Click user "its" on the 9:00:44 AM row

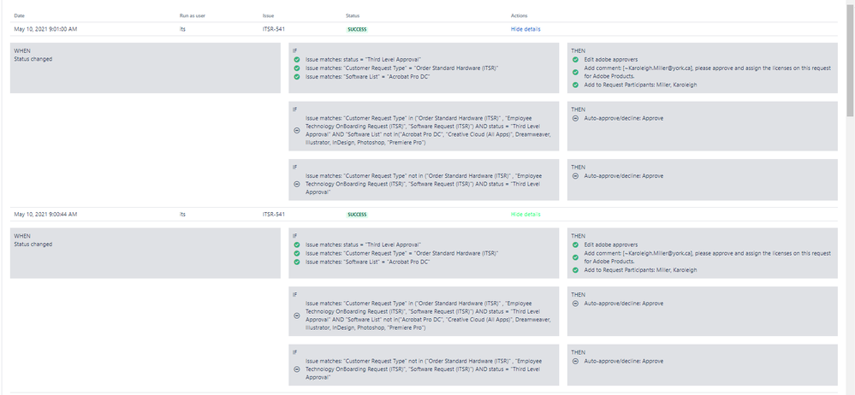(182, 215)
